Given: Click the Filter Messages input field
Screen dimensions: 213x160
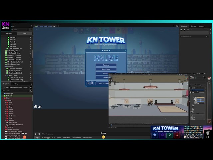Looking at the screenshot, I should point(95,134).
